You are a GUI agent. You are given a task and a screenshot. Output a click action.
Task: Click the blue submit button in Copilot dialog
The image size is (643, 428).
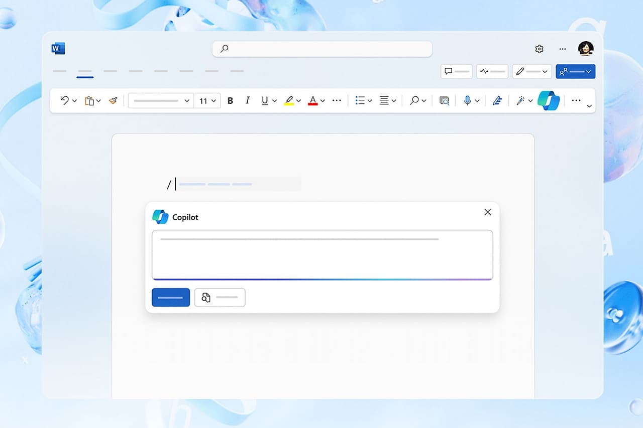point(170,297)
